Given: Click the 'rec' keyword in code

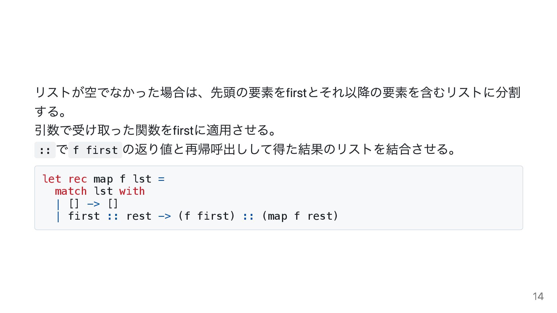Looking at the screenshot, I should (x=77, y=179).
